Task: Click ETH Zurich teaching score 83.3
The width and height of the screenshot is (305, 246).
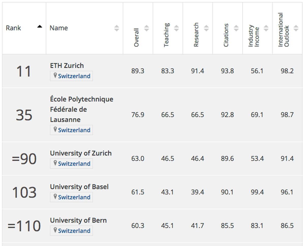Action: [x=168, y=71]
